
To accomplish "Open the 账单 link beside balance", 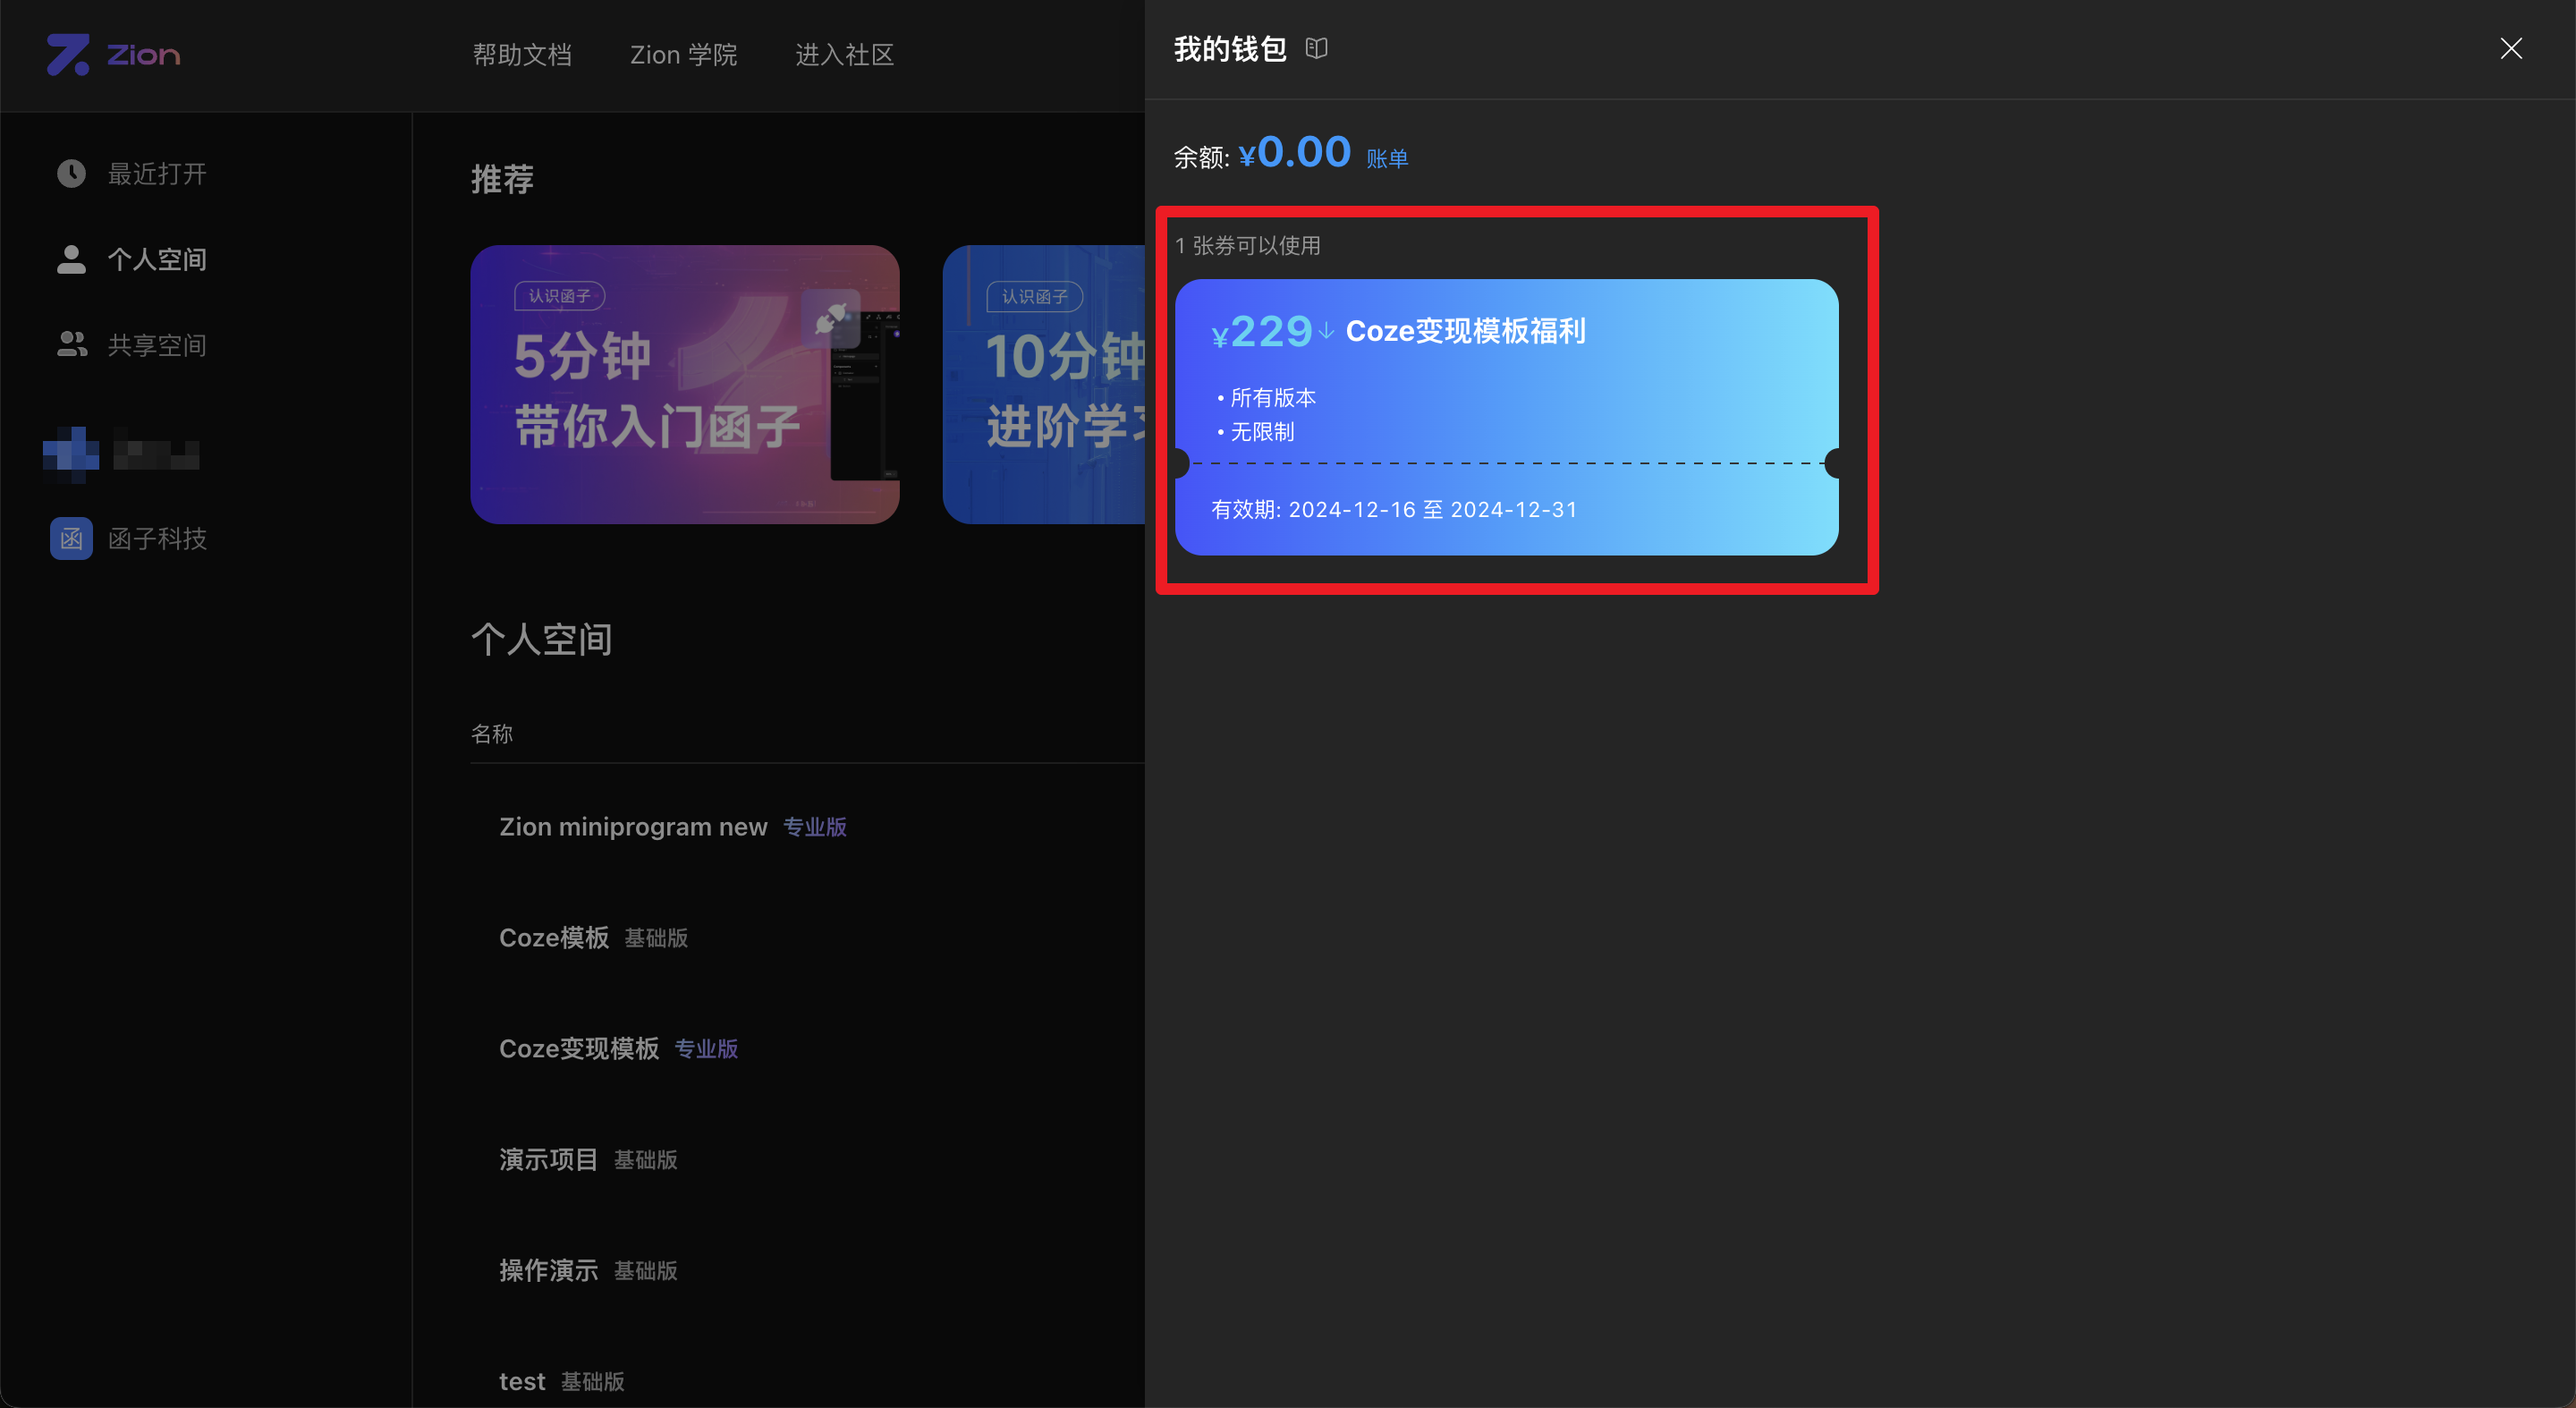I will coord(1387,158).
